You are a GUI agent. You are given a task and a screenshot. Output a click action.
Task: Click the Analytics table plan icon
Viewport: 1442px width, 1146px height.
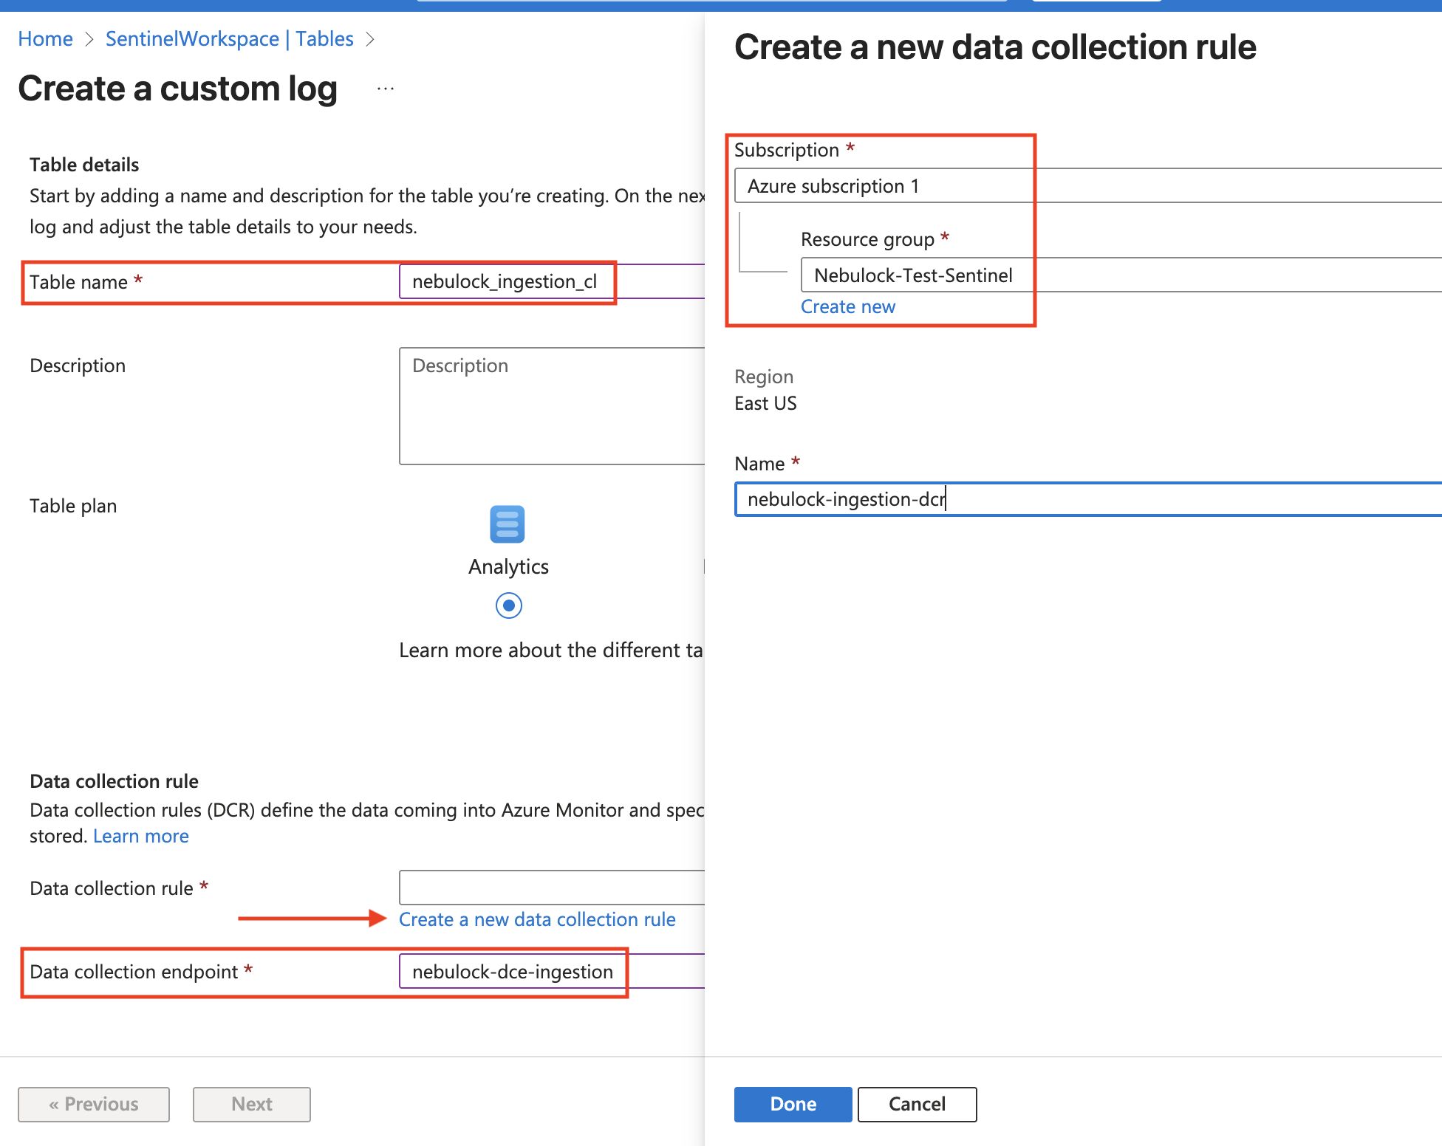point(508,524)
